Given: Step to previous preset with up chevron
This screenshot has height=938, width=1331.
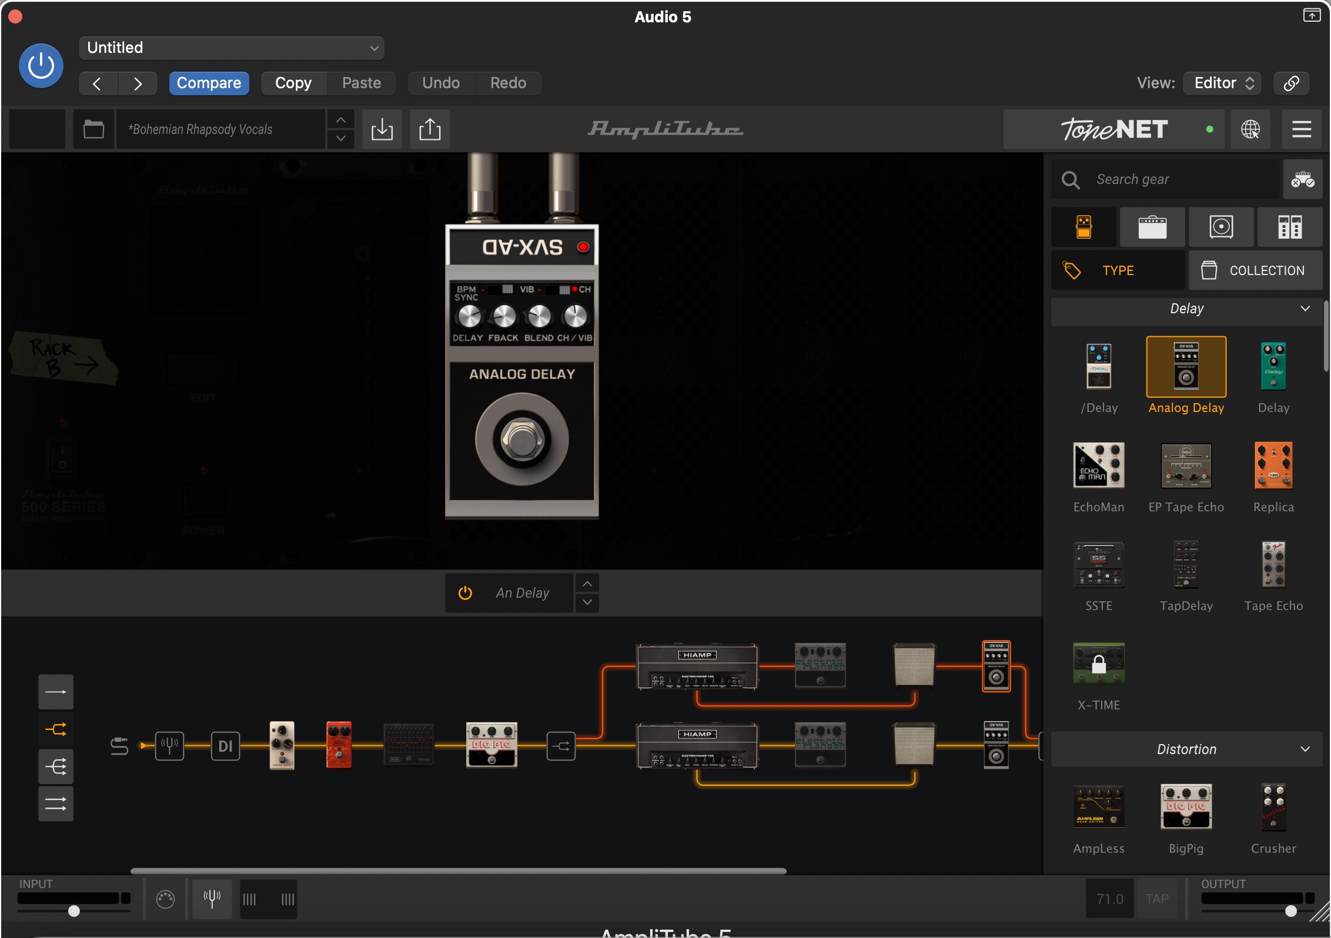Looking at the screenshot, I should coord(340,120).
